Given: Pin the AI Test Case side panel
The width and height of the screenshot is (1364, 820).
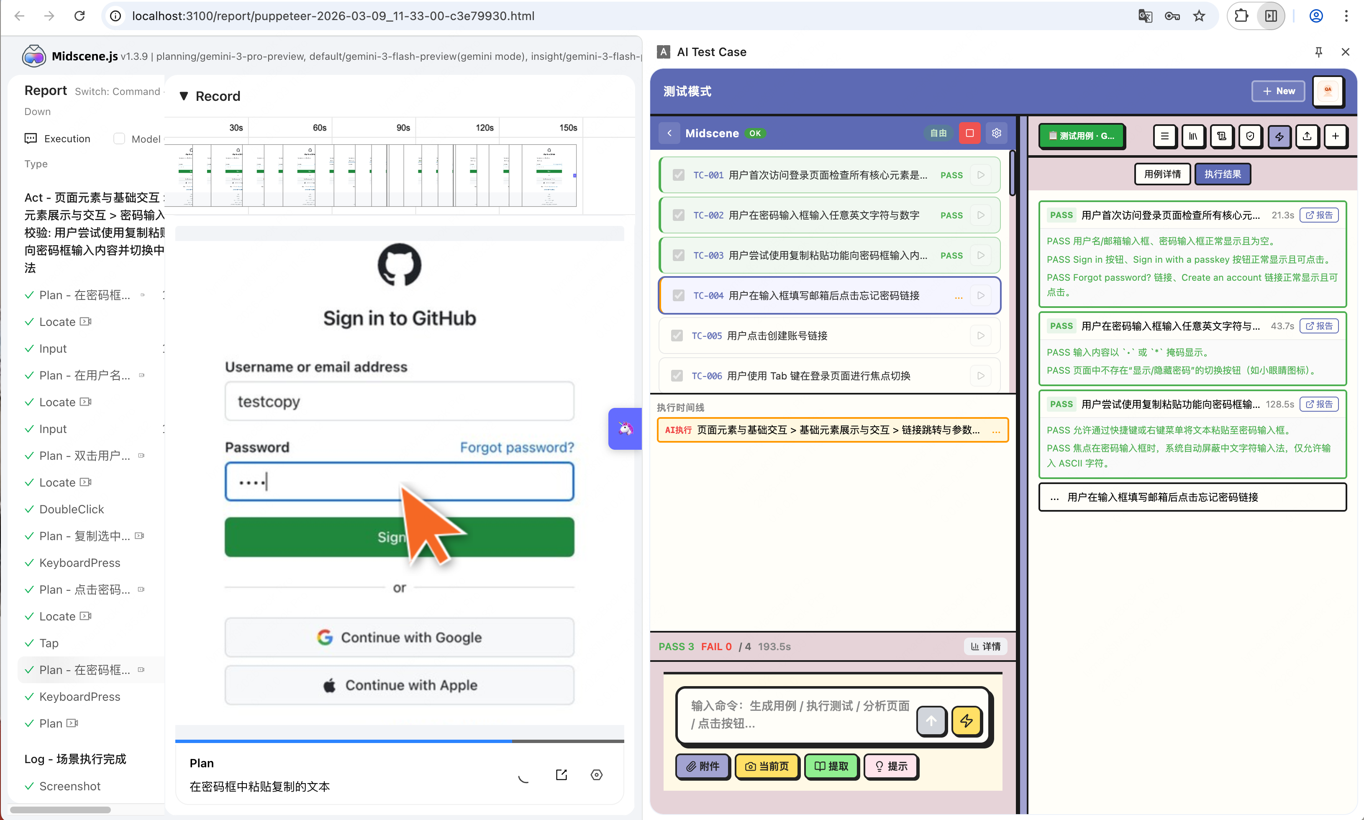Looking at the screenshot, I should (1319, 52).
